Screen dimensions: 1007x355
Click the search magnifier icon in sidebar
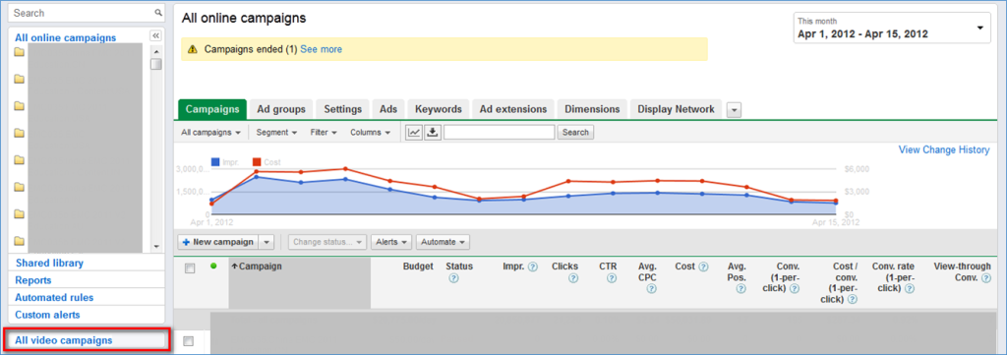point(158,13)
